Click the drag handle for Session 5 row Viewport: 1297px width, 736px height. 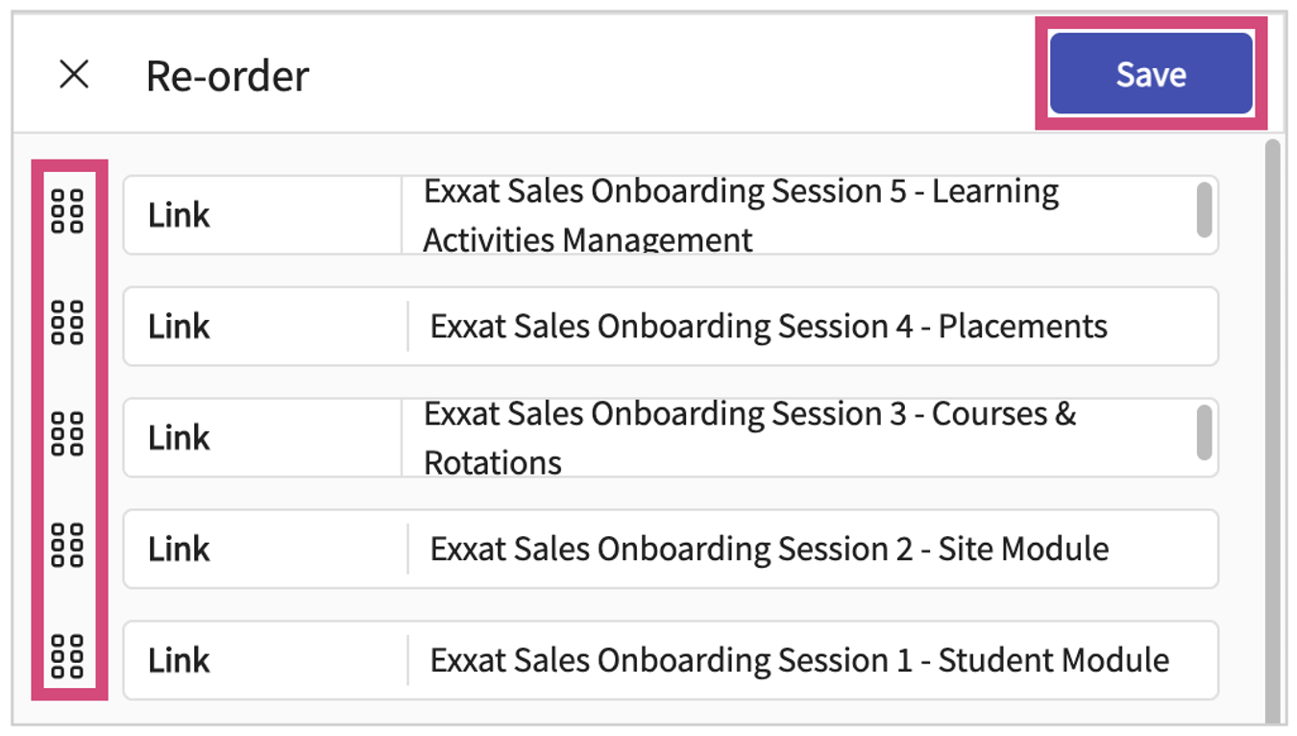[x=67, y=211]
